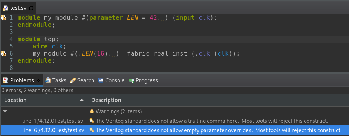Sort by the Description column header
Image resolution: width=349 pixels, height=136 pixels.
[x=218, y=100]
